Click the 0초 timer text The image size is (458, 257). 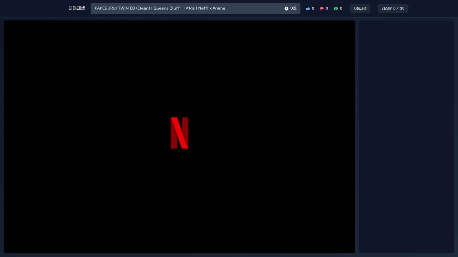[293, 8]
